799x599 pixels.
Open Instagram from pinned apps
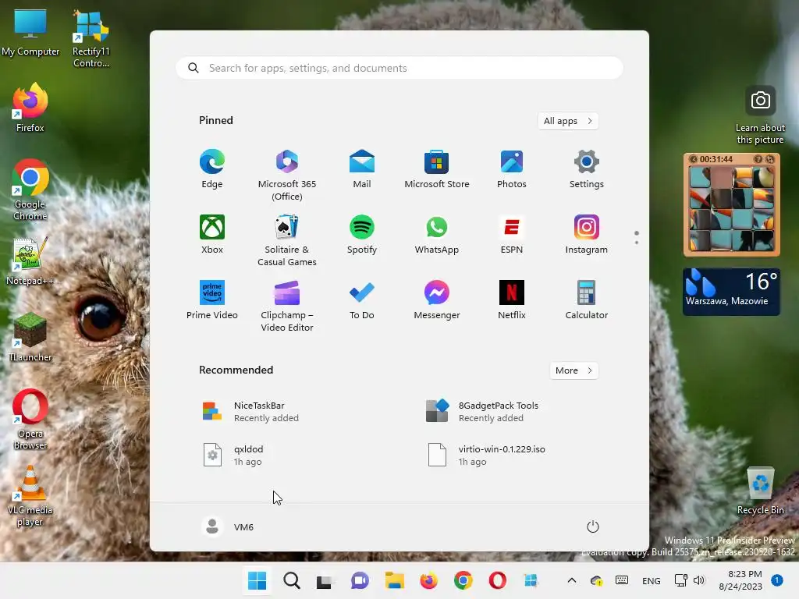(x=587, y=235)
